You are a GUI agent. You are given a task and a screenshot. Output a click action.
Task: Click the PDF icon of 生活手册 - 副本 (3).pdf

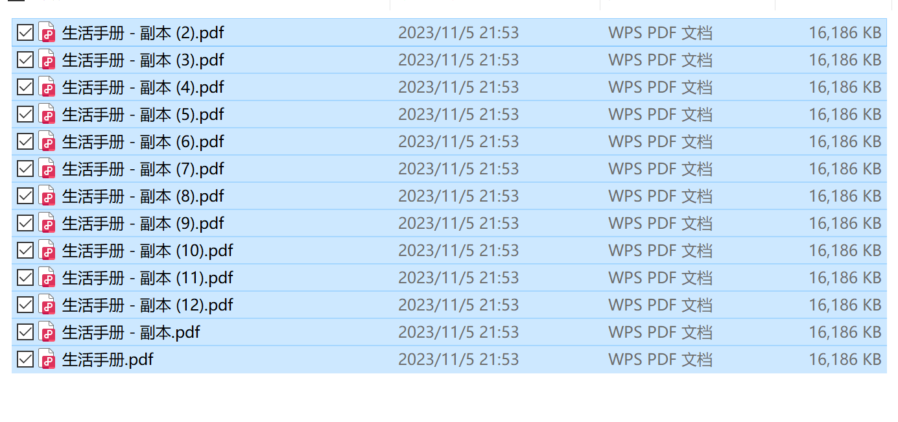pos(47,60)
